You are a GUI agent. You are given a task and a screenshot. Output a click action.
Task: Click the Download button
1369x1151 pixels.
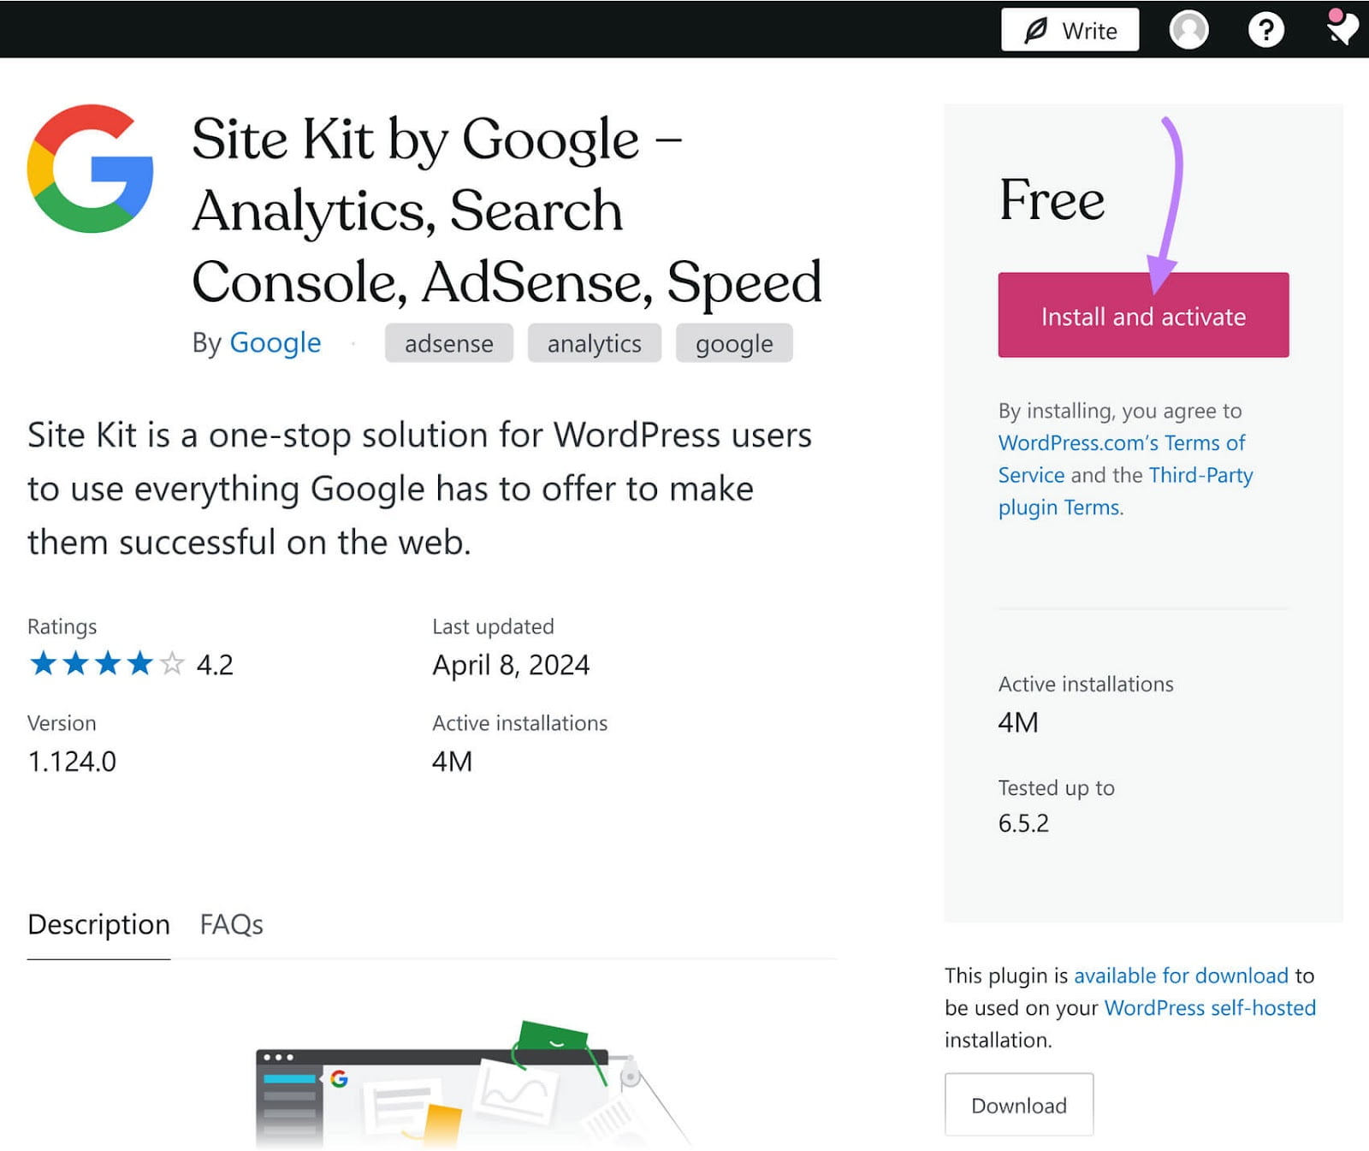(x=1018, y=1105)
